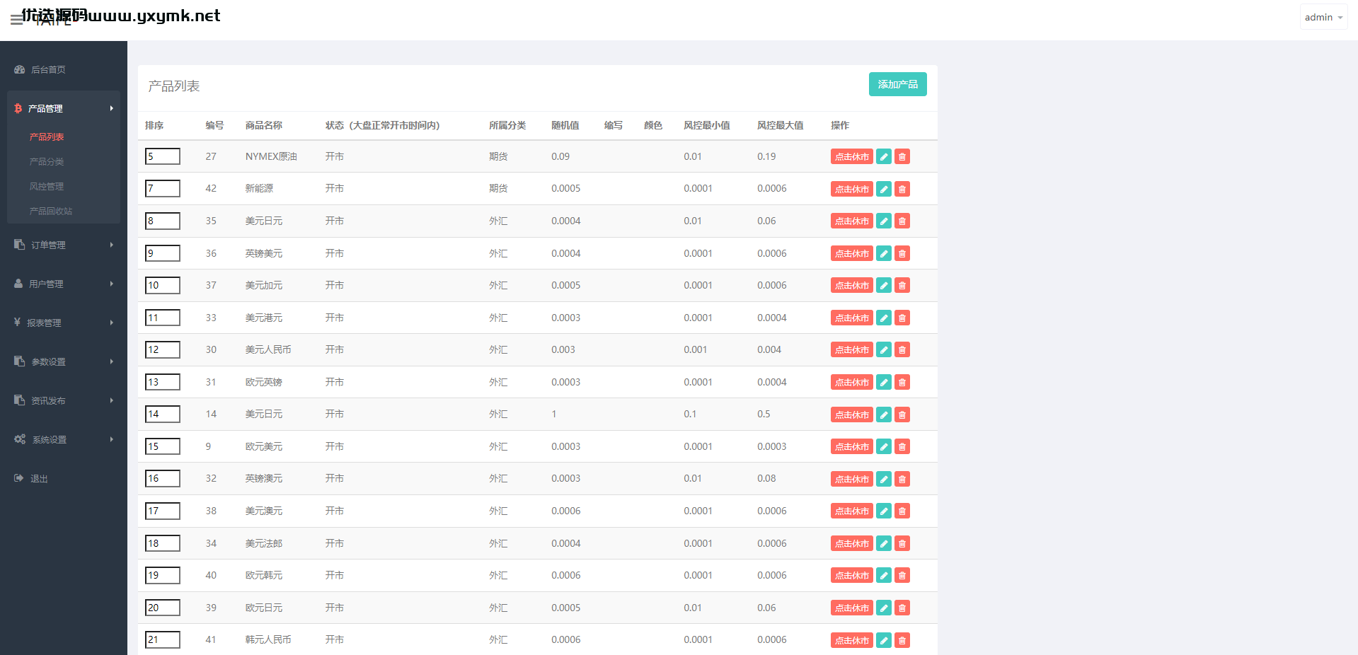Screen dimensions: 1358x655
Task: Click the dashboard icon beside 后台首页
Action: pyautogui.click(x=19, y=69)
